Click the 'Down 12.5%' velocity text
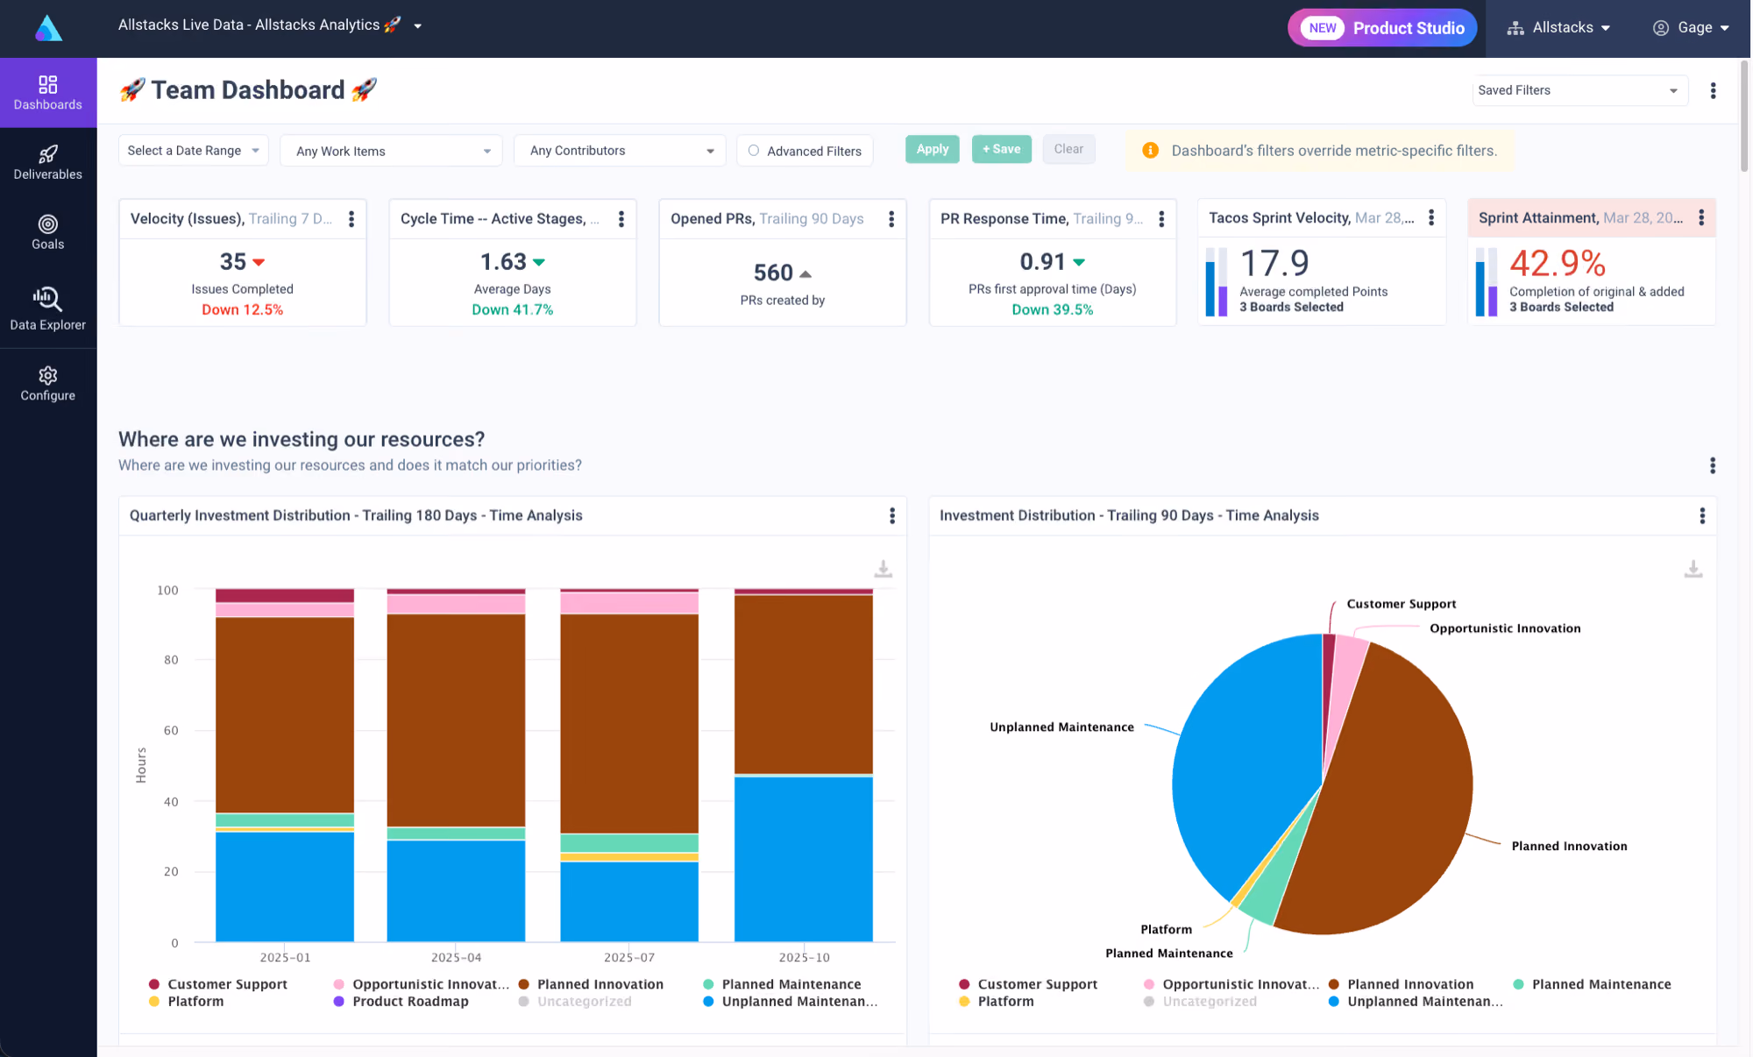Image resolution: width=1753 pixels, height=1057 pixels. [243, 309]
